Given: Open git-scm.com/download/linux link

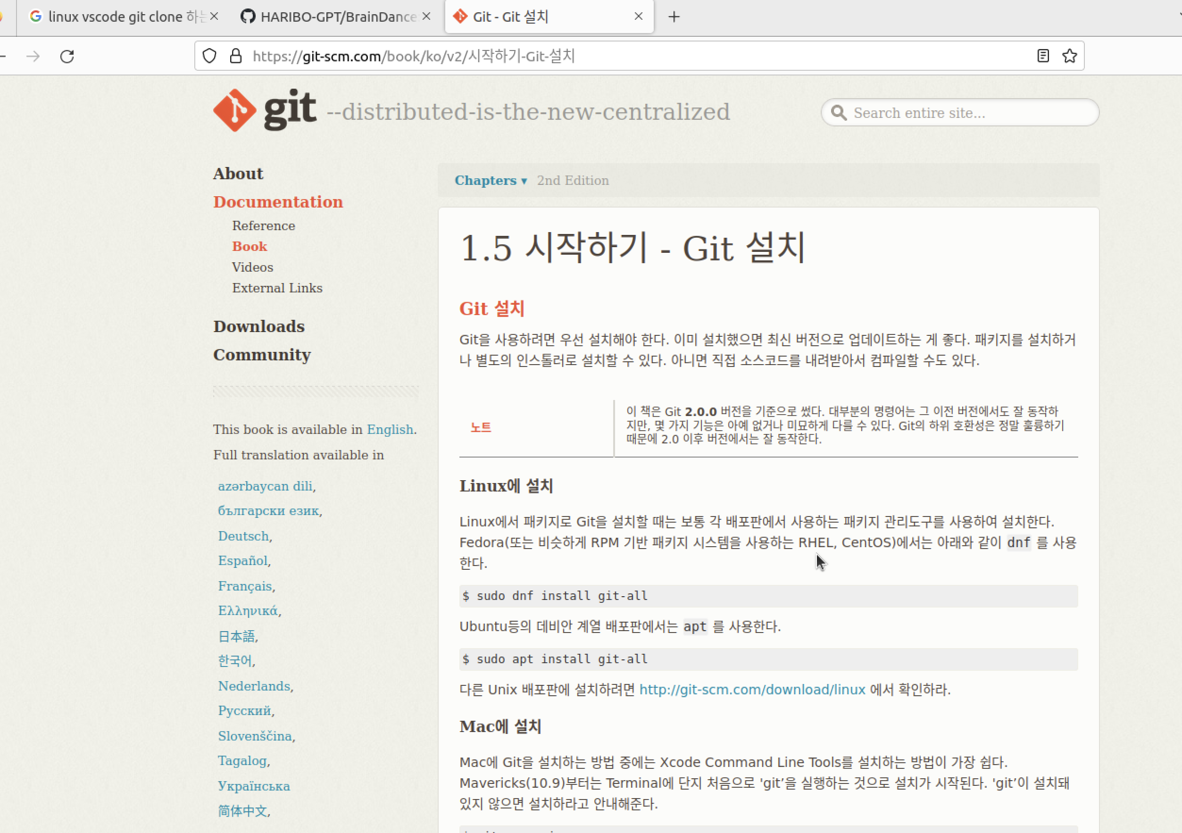Looking at the screenshot, I should coord(752,689).
